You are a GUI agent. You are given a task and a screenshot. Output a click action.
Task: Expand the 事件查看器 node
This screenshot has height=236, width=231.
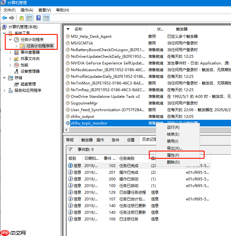pyautogui.click(x=10, y=52)
